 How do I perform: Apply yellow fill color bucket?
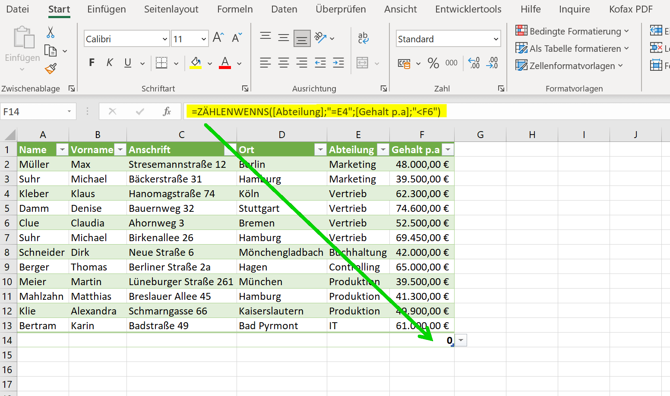[x=196, y=63]
